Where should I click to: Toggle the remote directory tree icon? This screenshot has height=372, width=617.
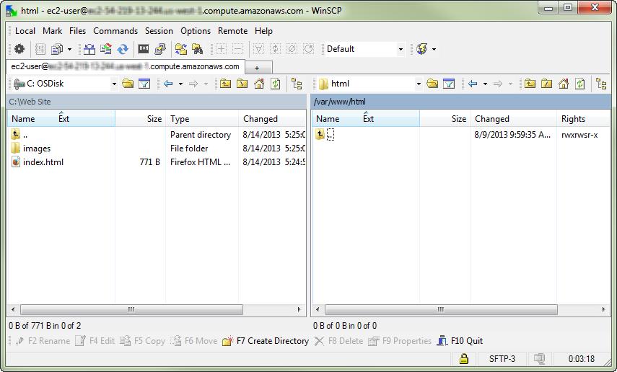(x=601, y=84)
